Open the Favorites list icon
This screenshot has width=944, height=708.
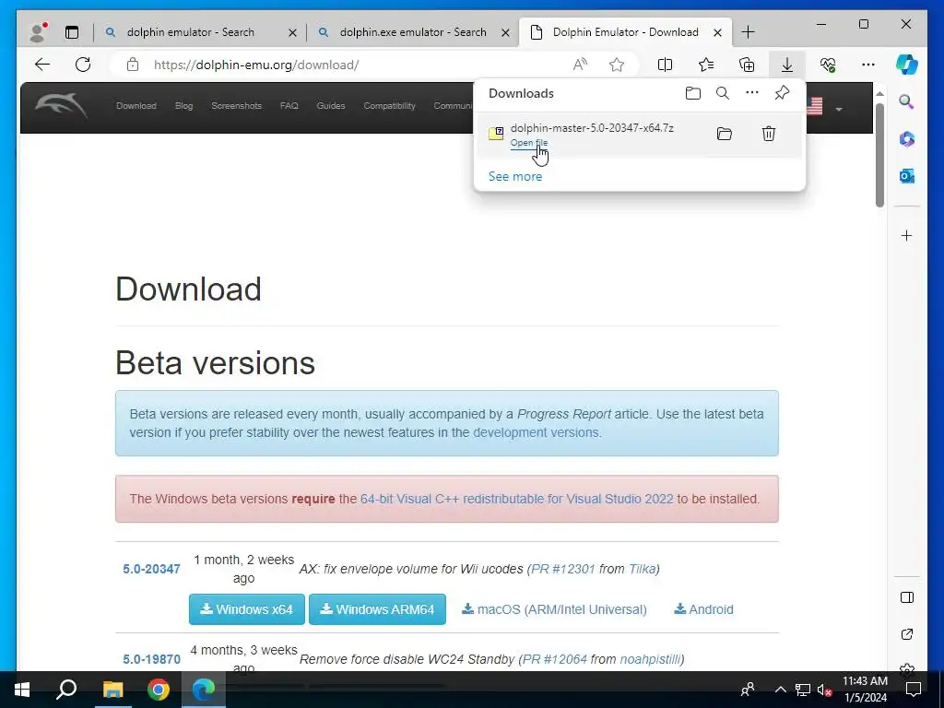coord(706,65)
